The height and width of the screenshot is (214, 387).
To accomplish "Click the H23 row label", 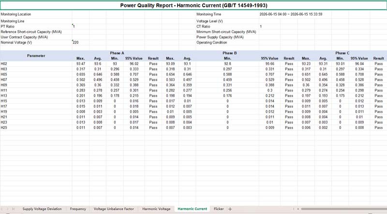I will point(4,122).
